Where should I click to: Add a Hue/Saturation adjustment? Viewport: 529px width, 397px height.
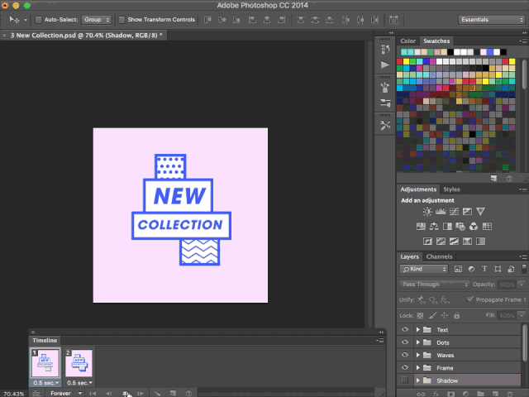pos(421,226)
